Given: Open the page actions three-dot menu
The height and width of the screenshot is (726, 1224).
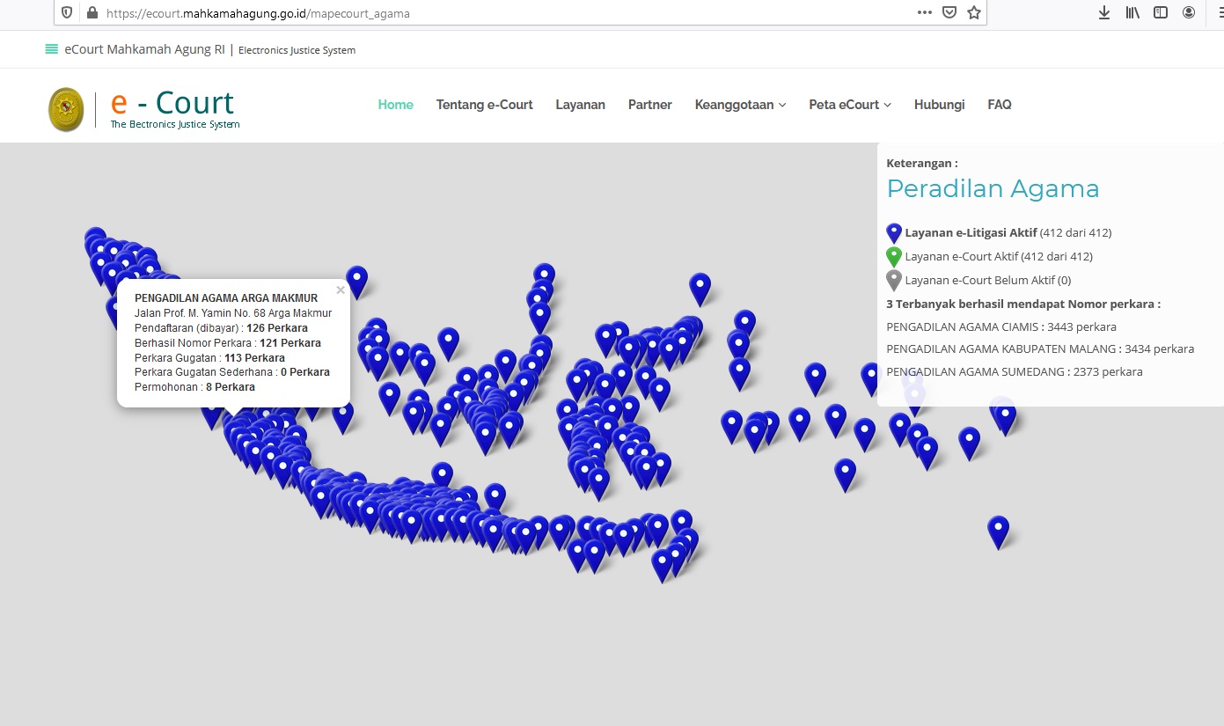Looking at the screenshot, I should click(x=924, y=12).
